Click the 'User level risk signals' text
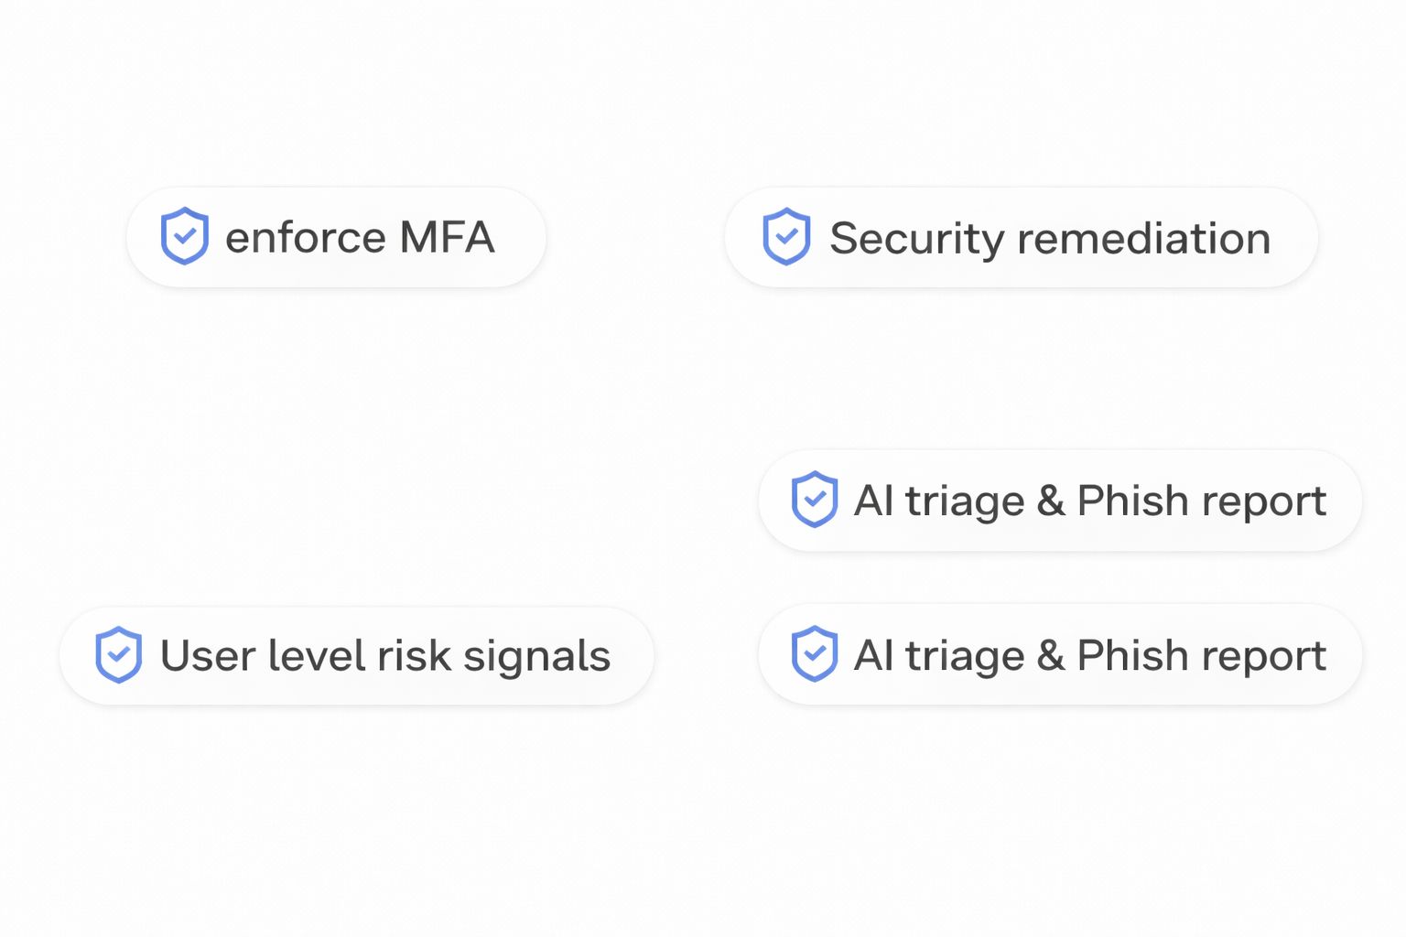This screenshot has height=937, width=1406. (385, 656)
